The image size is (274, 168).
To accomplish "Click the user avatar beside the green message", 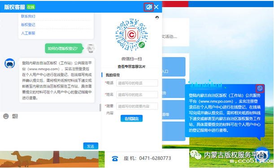I will tap(91, 48).
